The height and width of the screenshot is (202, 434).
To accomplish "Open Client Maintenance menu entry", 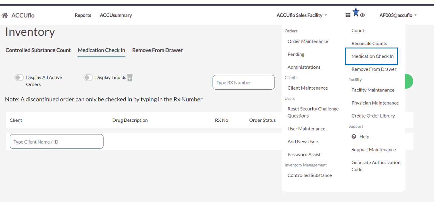I will click(308, 88).
